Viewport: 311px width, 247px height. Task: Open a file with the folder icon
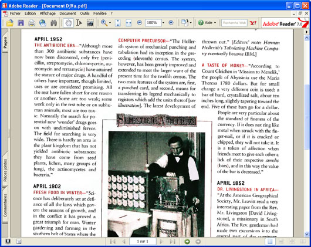pyautogui.click(x=9, y=23)
